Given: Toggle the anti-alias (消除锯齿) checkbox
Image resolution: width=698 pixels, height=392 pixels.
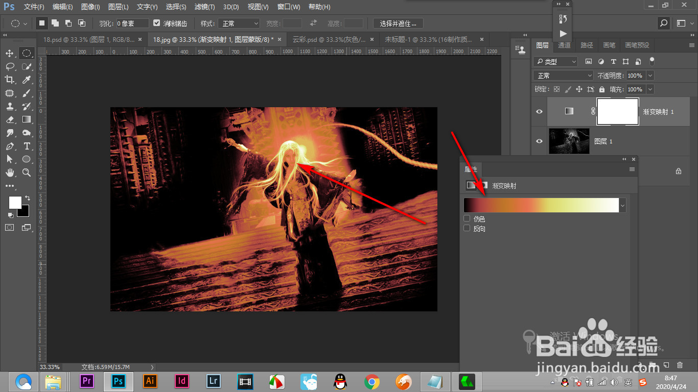Looking at the screenshot, I should (157, 23).
